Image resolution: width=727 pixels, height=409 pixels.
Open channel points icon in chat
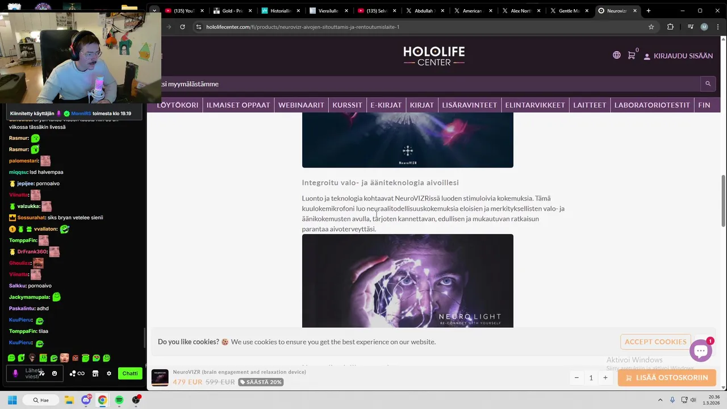(77, 373)
